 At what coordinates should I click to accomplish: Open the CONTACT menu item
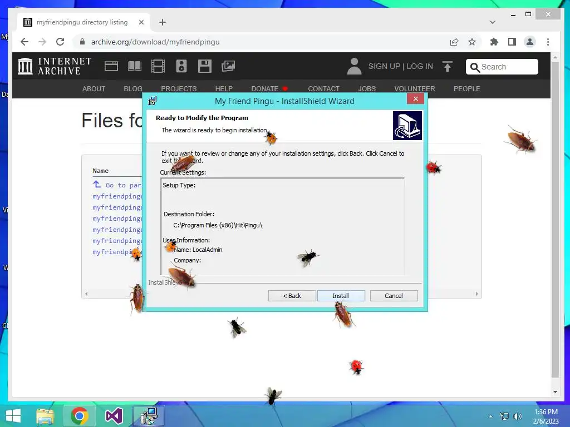(x=323, y=88)
